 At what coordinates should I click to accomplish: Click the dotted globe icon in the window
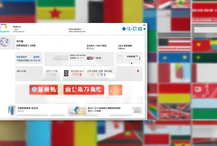click(5, 42)
